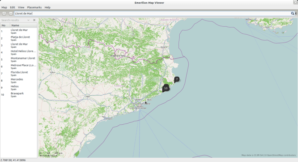Open the Edit menu
The width and height of the screenshot is (298, 162).
[x=13, y=7]
